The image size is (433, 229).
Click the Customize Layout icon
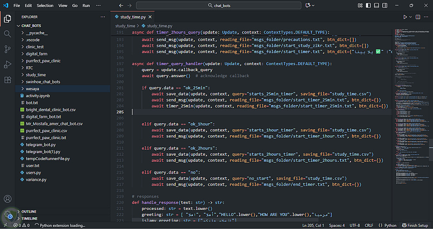361,6
